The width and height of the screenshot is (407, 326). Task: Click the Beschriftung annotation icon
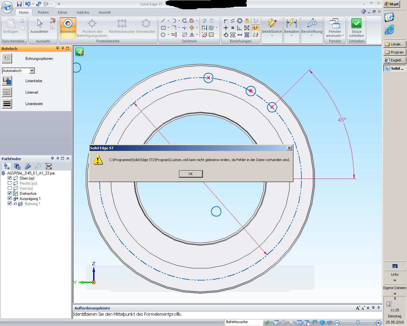312,23
